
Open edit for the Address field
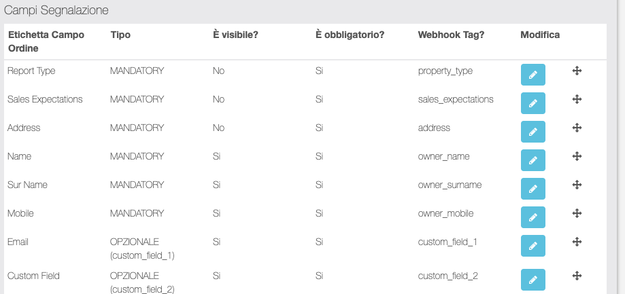coord(533,131)
